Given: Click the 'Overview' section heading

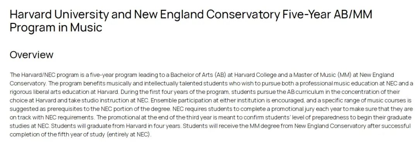Looking at the screenshot, I should 31,55.
